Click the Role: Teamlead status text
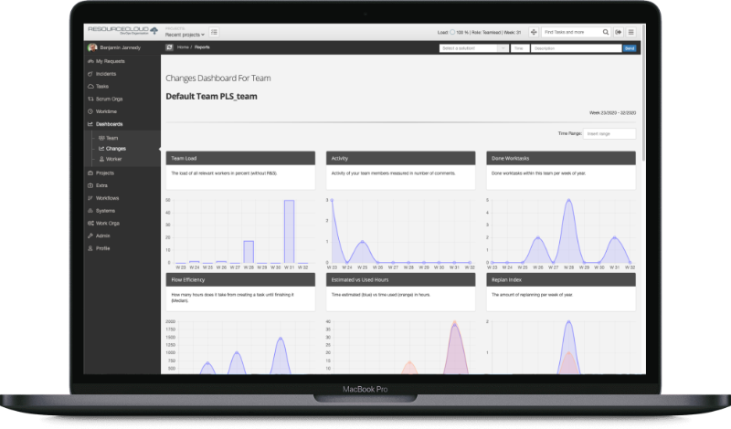The image size is (731, 429). (x=486, y=33)
